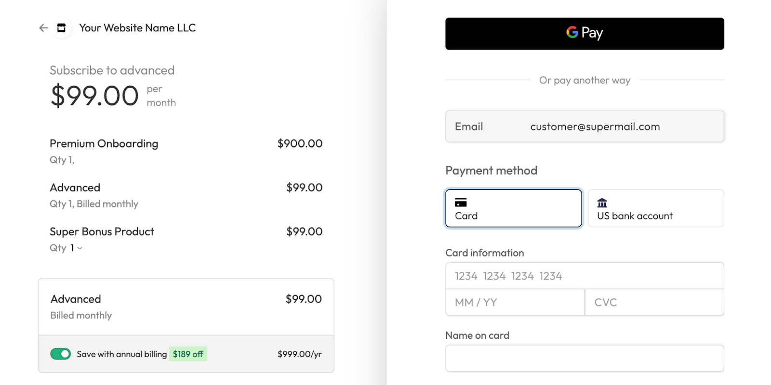Click the credit card icon
This screenshot has height=385, width=771.
[461, 203]
